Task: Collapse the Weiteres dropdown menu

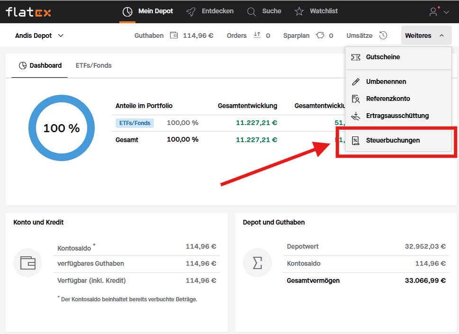Action: click(x=425, y=36)
